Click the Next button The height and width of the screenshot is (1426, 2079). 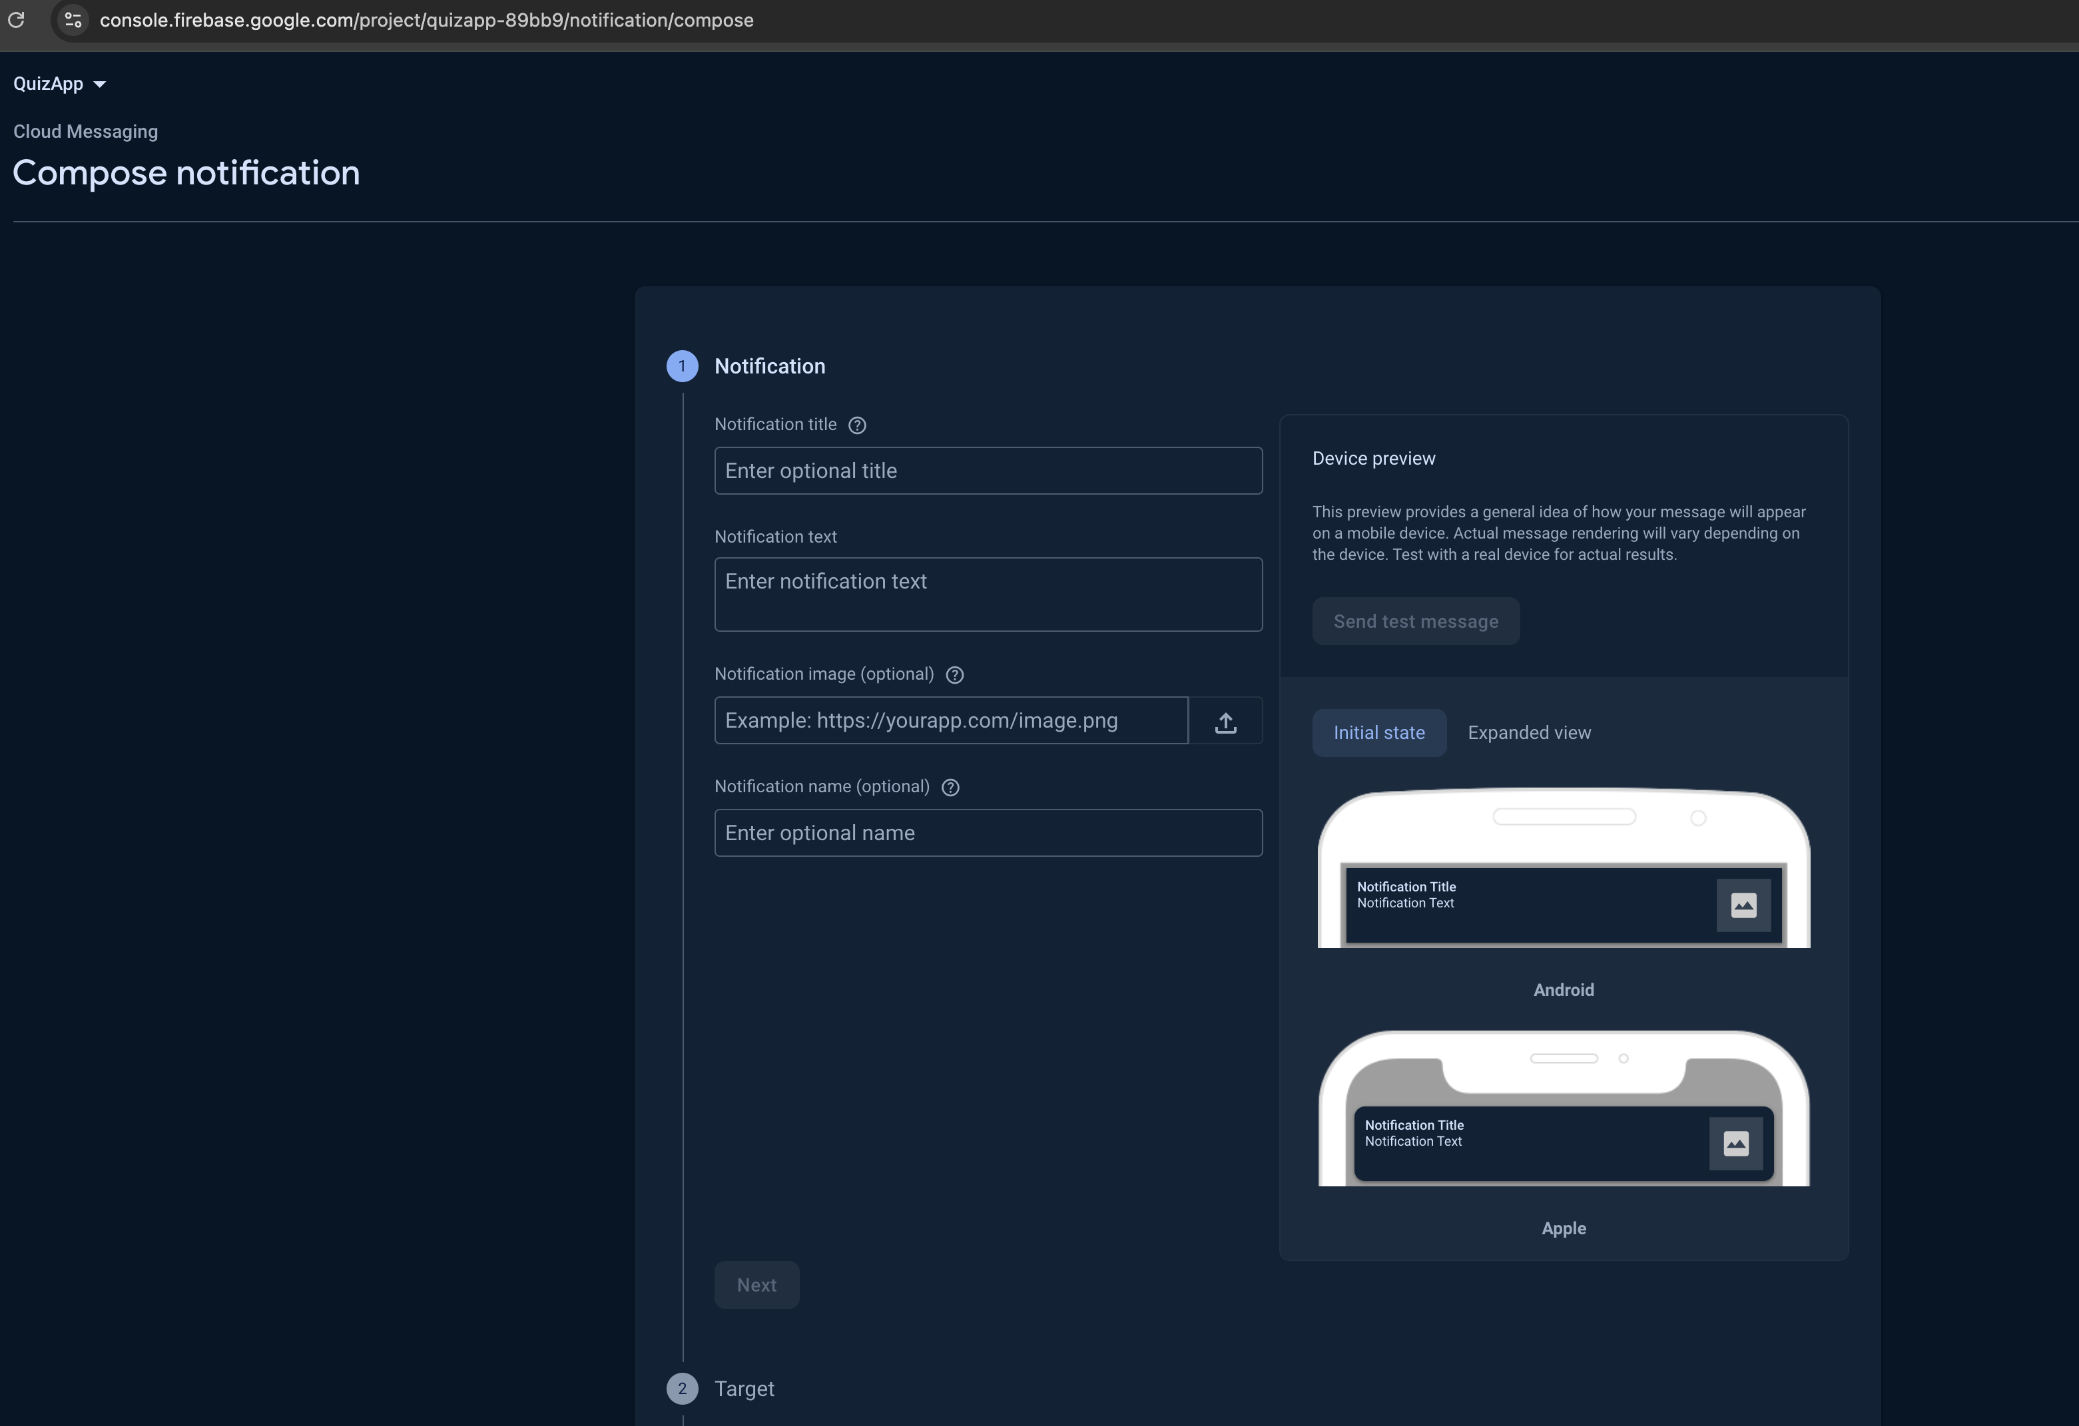(756, 1285)
